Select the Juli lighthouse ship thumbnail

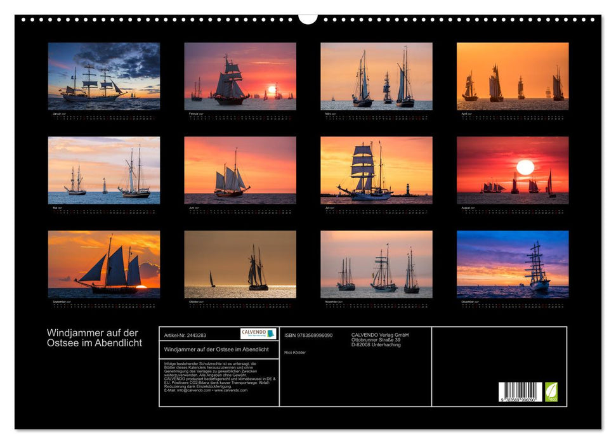pos(376,170)
